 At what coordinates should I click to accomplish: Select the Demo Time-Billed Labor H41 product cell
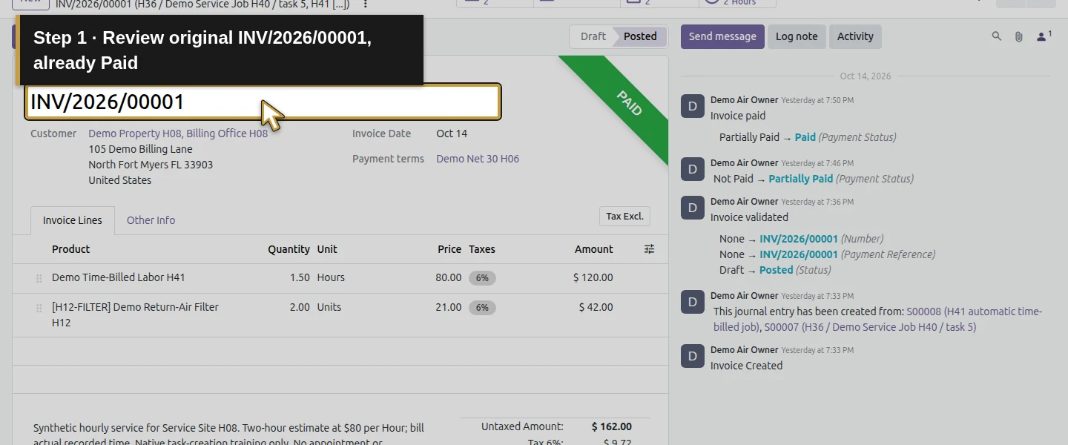(119, 277)
